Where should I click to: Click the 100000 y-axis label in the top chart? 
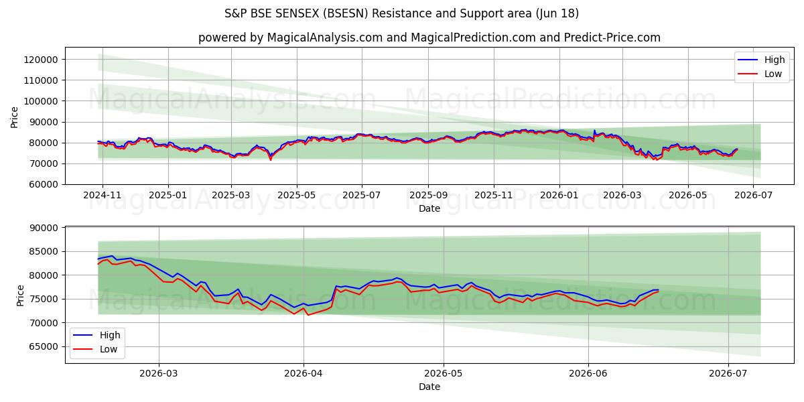[42, 101]
